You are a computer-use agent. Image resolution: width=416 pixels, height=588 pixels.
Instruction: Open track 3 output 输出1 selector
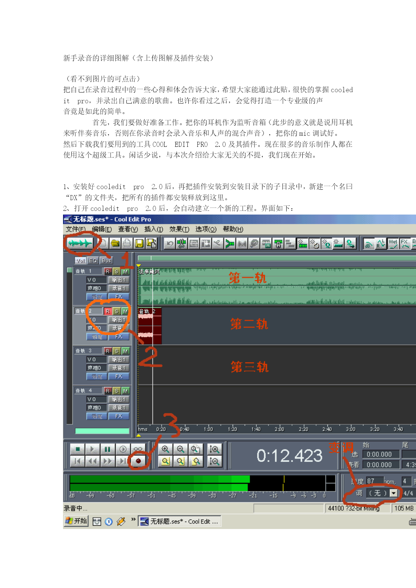[119, 360]
